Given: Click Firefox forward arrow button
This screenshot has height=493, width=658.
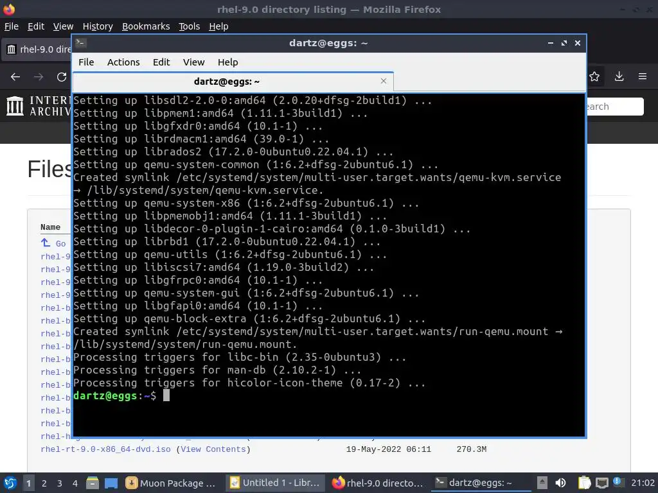Looking at the screenshot, I should click(x=38, y=77).
